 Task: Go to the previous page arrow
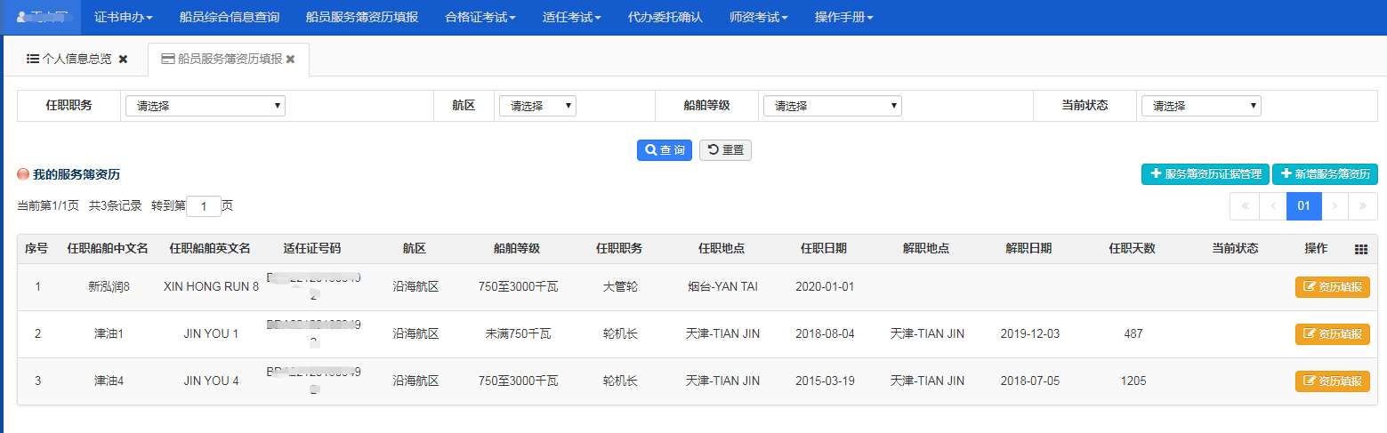1272,206
